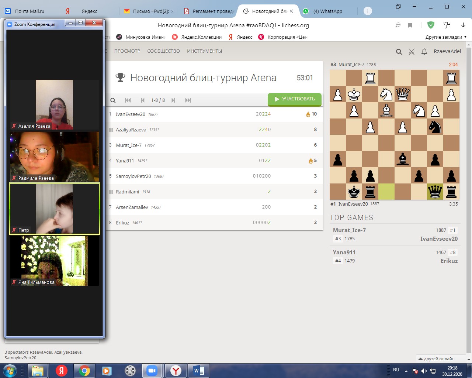The height and width of the screenshot is (378, 472).
Task: Expand the 'Другие закладки' bookmarks folder
Action: [x=446, y=37]
